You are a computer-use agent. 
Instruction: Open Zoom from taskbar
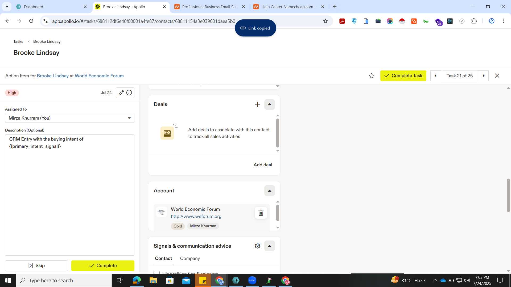(x=252, y=280)
